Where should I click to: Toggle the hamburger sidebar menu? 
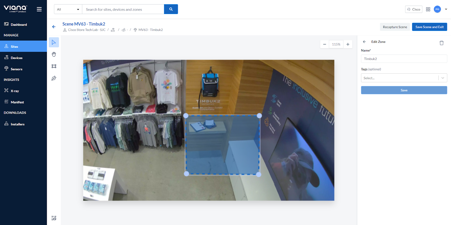pos(39,9)
